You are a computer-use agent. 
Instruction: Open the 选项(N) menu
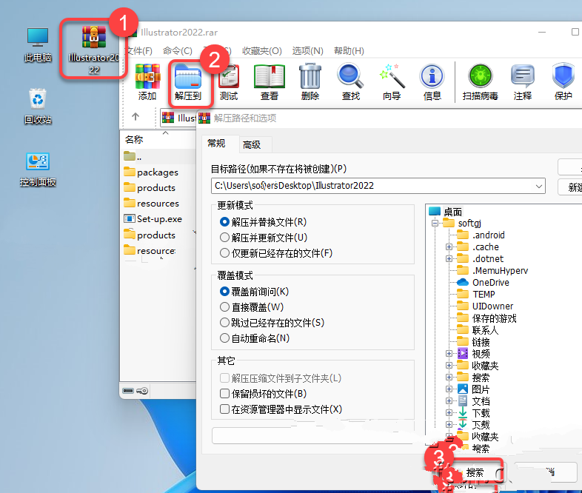[x=308, y=51]
